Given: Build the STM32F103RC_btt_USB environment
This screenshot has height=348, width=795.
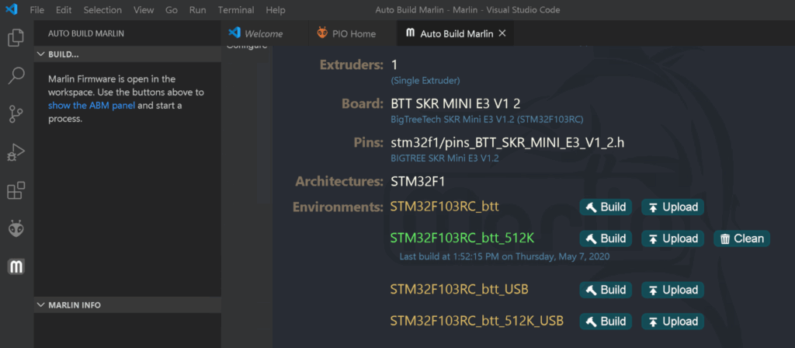Looking at the screenshot, I should (x=606, y=291).
